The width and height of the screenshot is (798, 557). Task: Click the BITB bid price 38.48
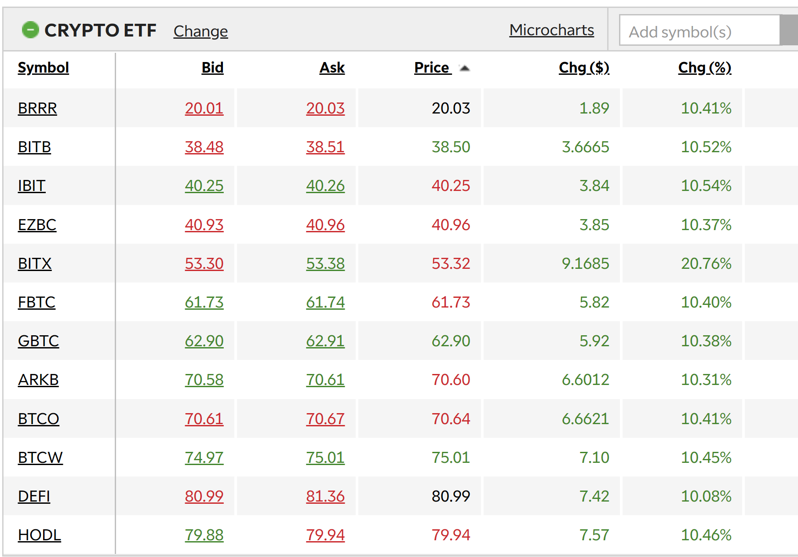coord(204,147)
